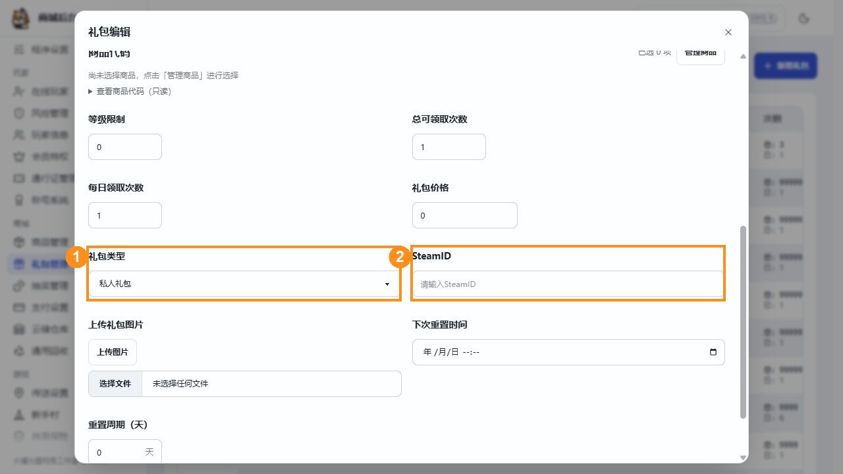The image size is (843, 474).
Task: Open 在线玩家 via its sidebar icon
Action: coord(20,91)
